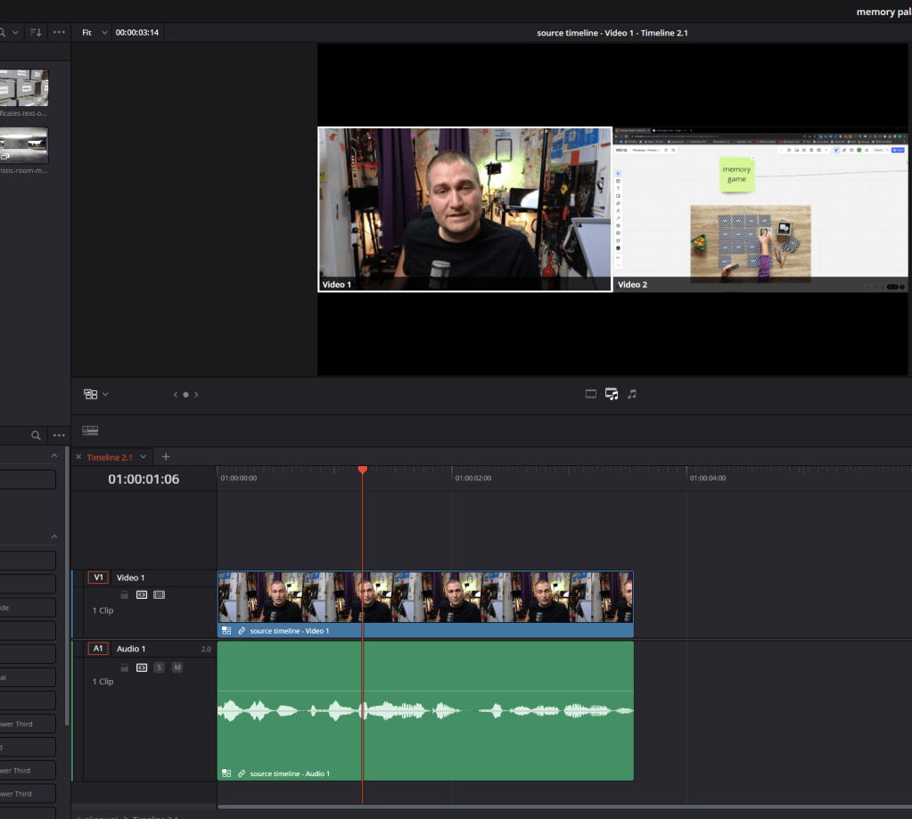Click the linked clip icon on video clip
This screenshot has height=819, width=912.
pyautogui.click(x=242, y=631)
